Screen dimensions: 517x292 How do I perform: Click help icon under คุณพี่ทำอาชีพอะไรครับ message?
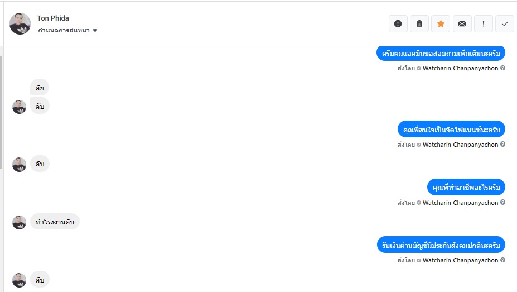pyautogui.click(x=502, y=203)
